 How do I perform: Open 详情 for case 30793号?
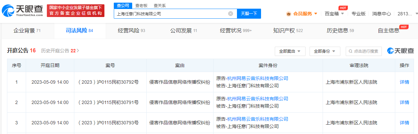pos(404,123)
